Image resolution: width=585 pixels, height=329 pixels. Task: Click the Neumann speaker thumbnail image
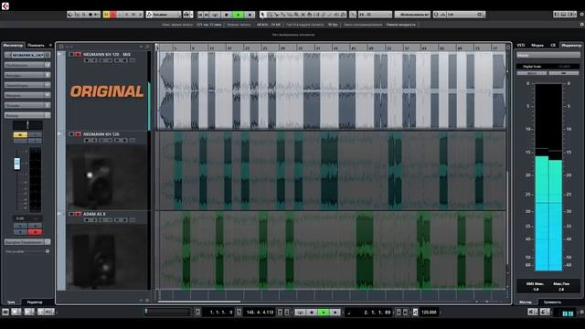pos(107,177)
